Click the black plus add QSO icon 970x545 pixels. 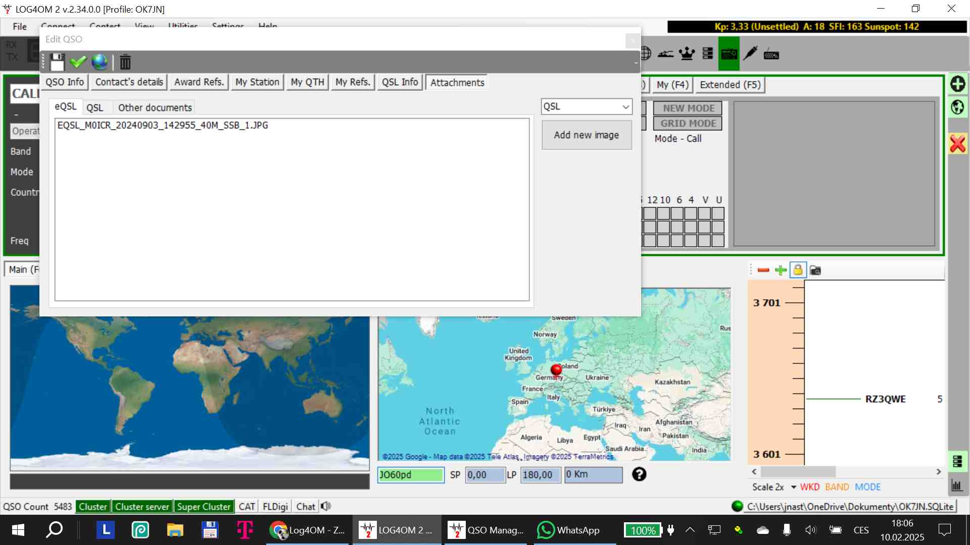click(x=957, y=84)
